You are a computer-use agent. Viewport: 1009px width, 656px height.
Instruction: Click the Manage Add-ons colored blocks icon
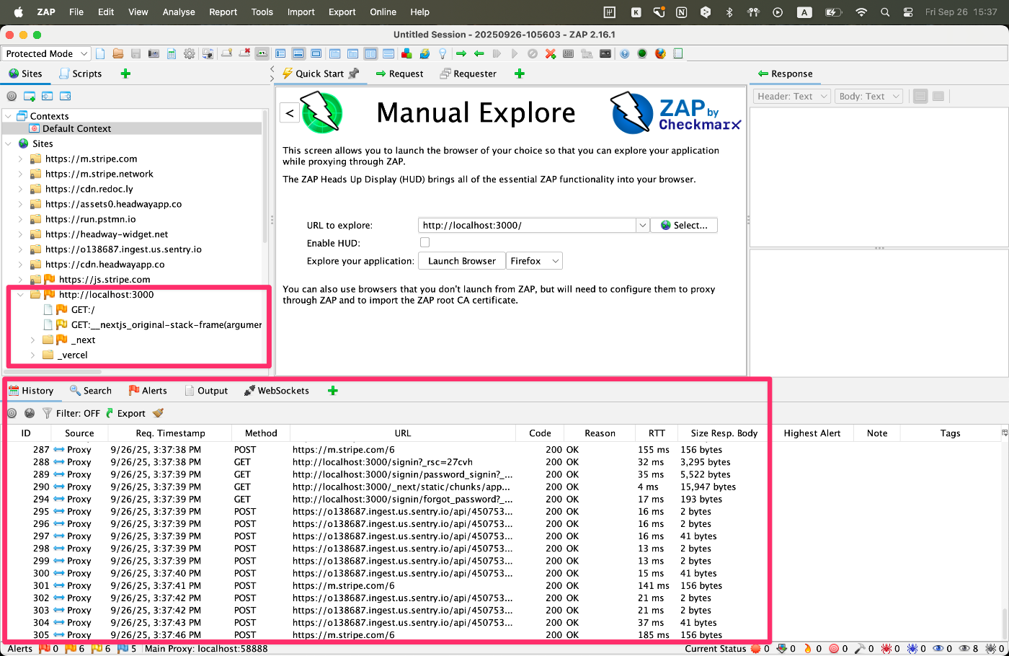tap(406, 53)
